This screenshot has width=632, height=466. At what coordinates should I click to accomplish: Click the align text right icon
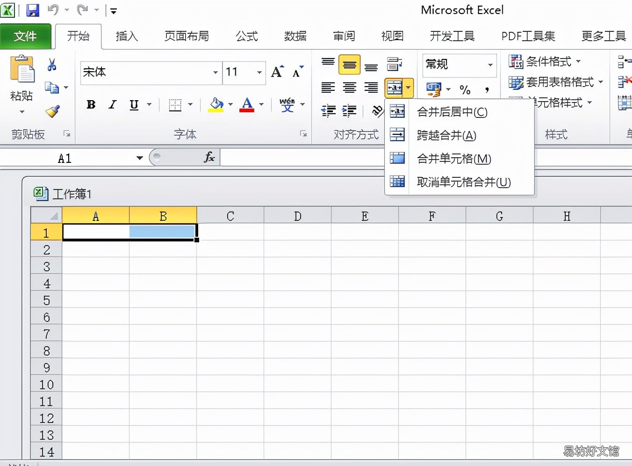click(x=371, y=87)
